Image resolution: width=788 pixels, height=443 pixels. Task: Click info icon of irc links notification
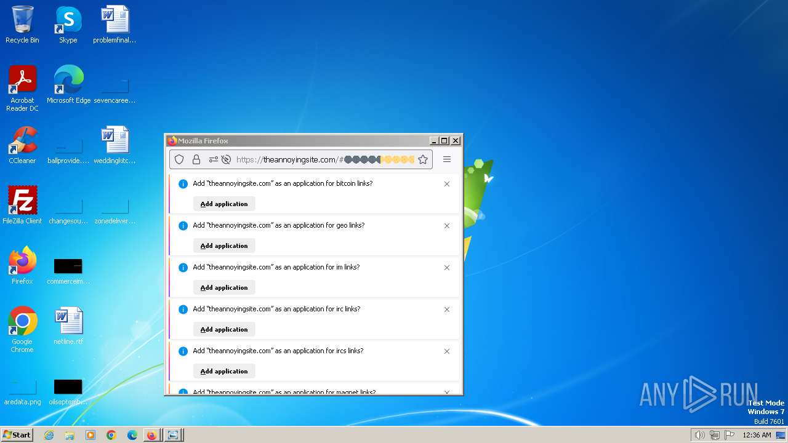(183, 309)
